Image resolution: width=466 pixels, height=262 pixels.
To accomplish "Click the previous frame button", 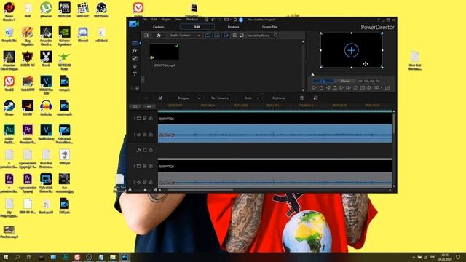I will 328,88.
